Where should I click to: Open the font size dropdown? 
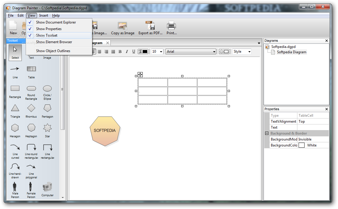[x=161, y=52]
